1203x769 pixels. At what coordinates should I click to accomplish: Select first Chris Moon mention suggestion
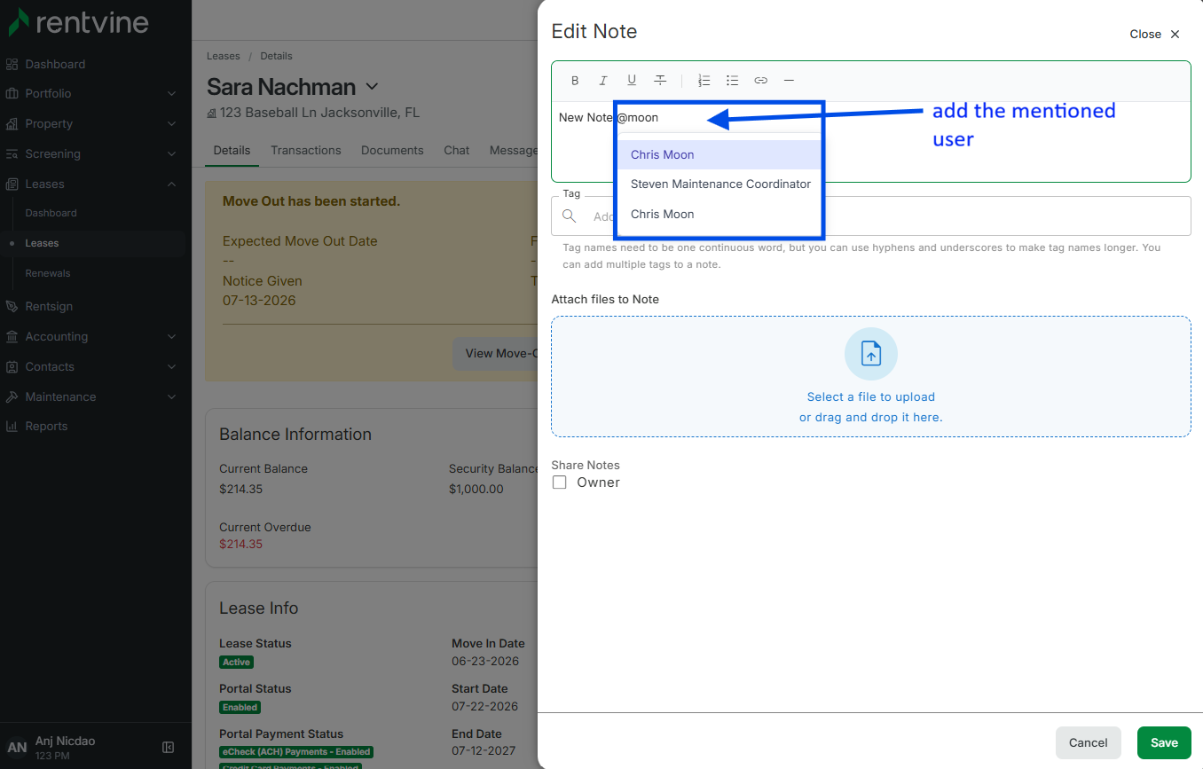[719, 154]
